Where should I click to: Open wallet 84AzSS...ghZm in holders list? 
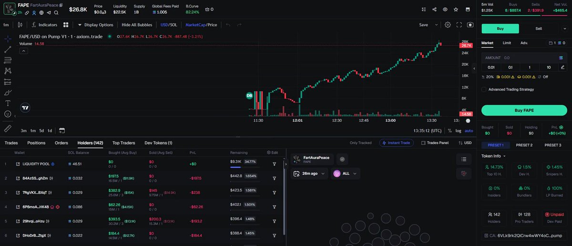pos(35,178)
